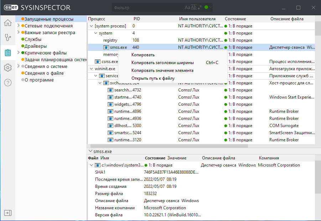
Task: Select the registry process row
Action: tap(201, 40)
